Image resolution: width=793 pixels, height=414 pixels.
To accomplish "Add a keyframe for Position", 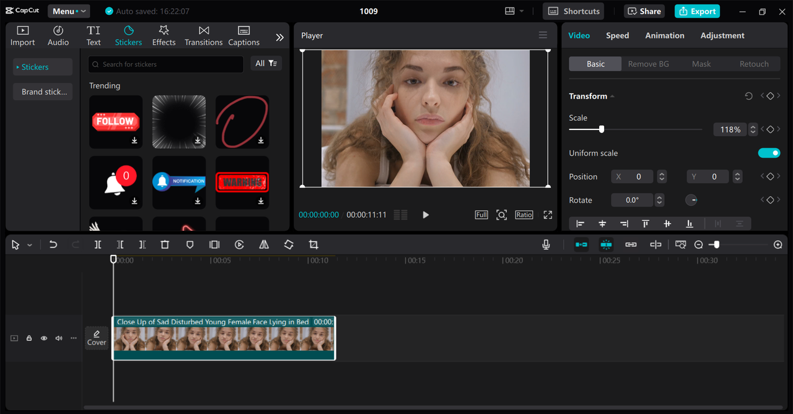I will (770, 176).
